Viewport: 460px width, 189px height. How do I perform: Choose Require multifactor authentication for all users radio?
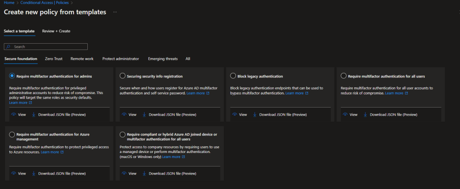tap(344, 76)
